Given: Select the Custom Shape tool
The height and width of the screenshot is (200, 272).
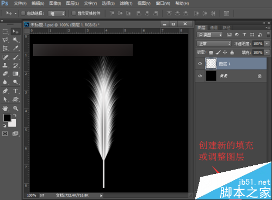Looking at the screenshot, I should tap(15, 99).
